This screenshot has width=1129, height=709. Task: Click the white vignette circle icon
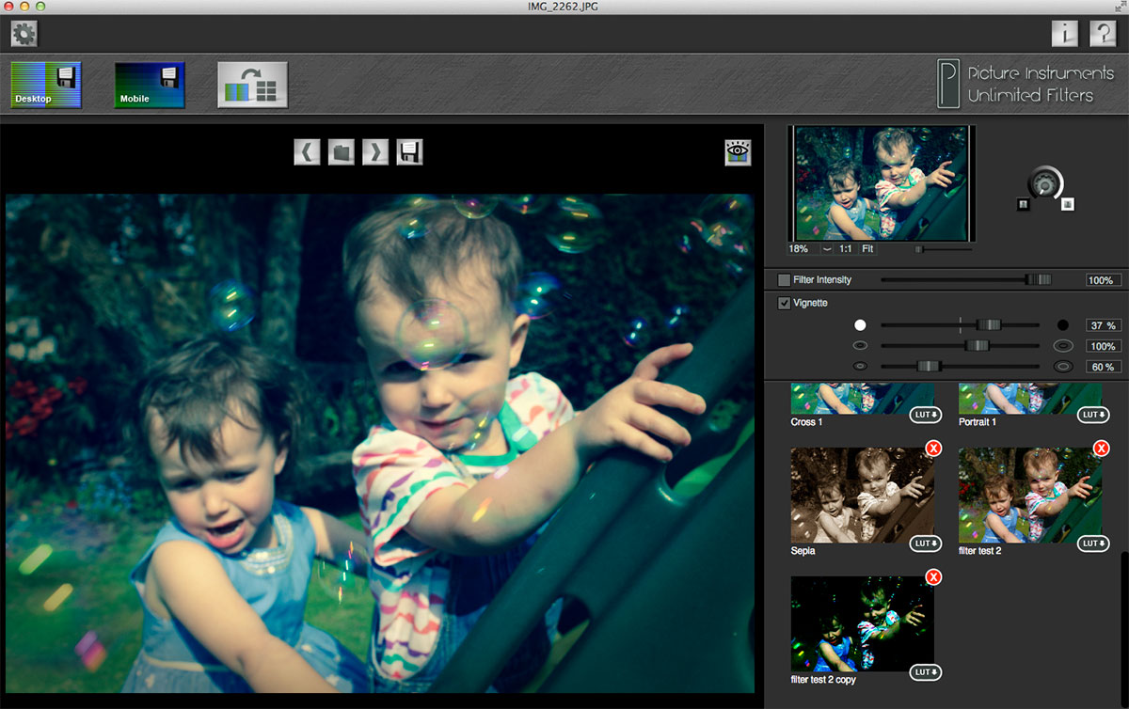coord(860,325)
